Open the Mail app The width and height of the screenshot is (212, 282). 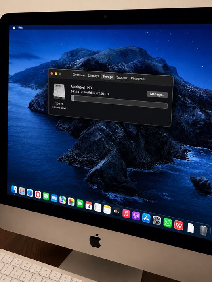tap(54, 198)
